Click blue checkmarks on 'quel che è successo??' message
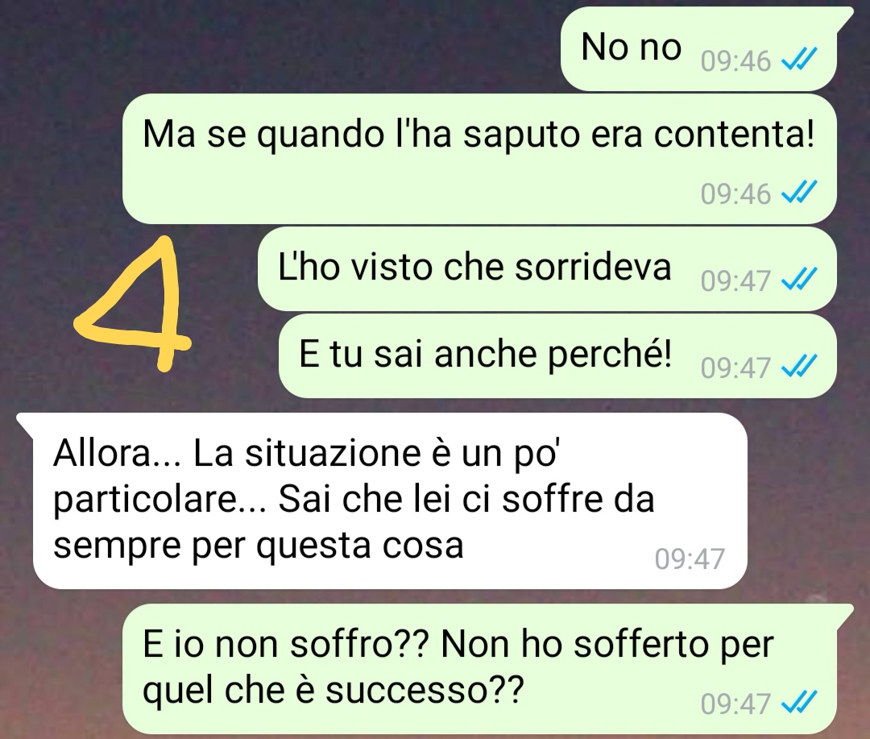Image resolution: width=870 pixels, height=739 pixels. [799, 704]
